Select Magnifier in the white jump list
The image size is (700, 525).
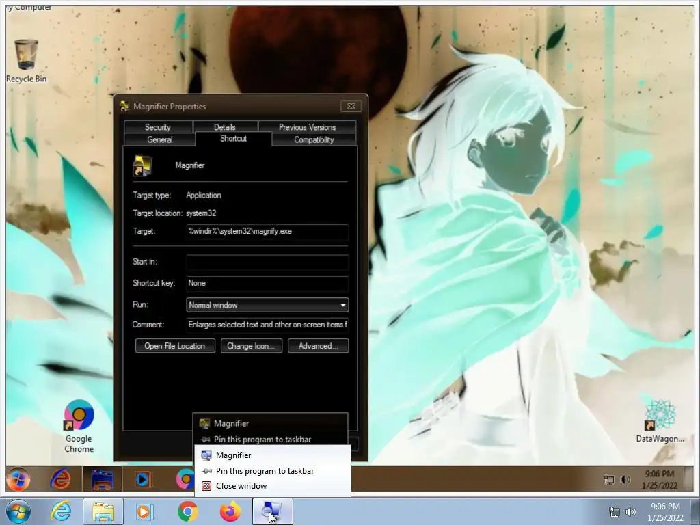272,455
